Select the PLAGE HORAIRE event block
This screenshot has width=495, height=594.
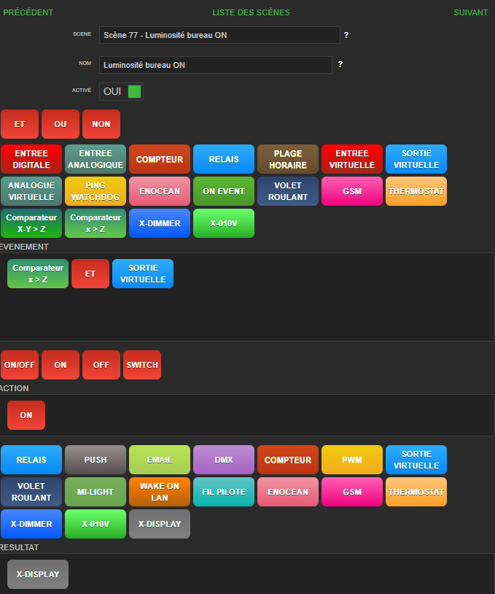tap(288, 159)
